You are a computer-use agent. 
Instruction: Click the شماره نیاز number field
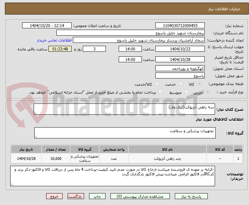[x=180, y=26]
